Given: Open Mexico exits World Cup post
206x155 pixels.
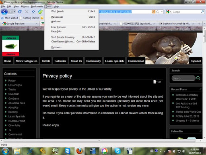Looking at the screenshot, I should coord(188,112).
